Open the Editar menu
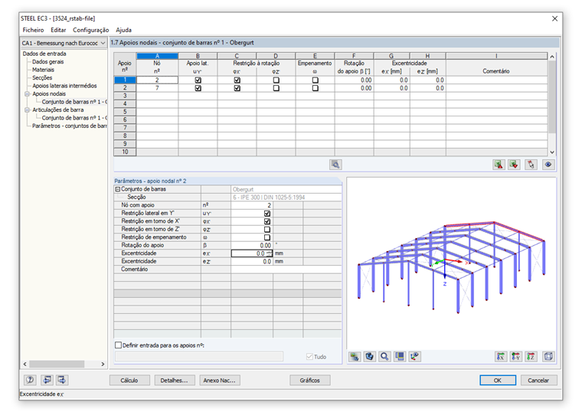582x415 pixels. [x=58, y=30]
